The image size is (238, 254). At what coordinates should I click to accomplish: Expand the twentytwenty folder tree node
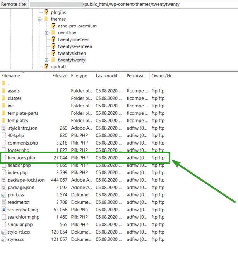pyautogui.click(x=46, y=60)
